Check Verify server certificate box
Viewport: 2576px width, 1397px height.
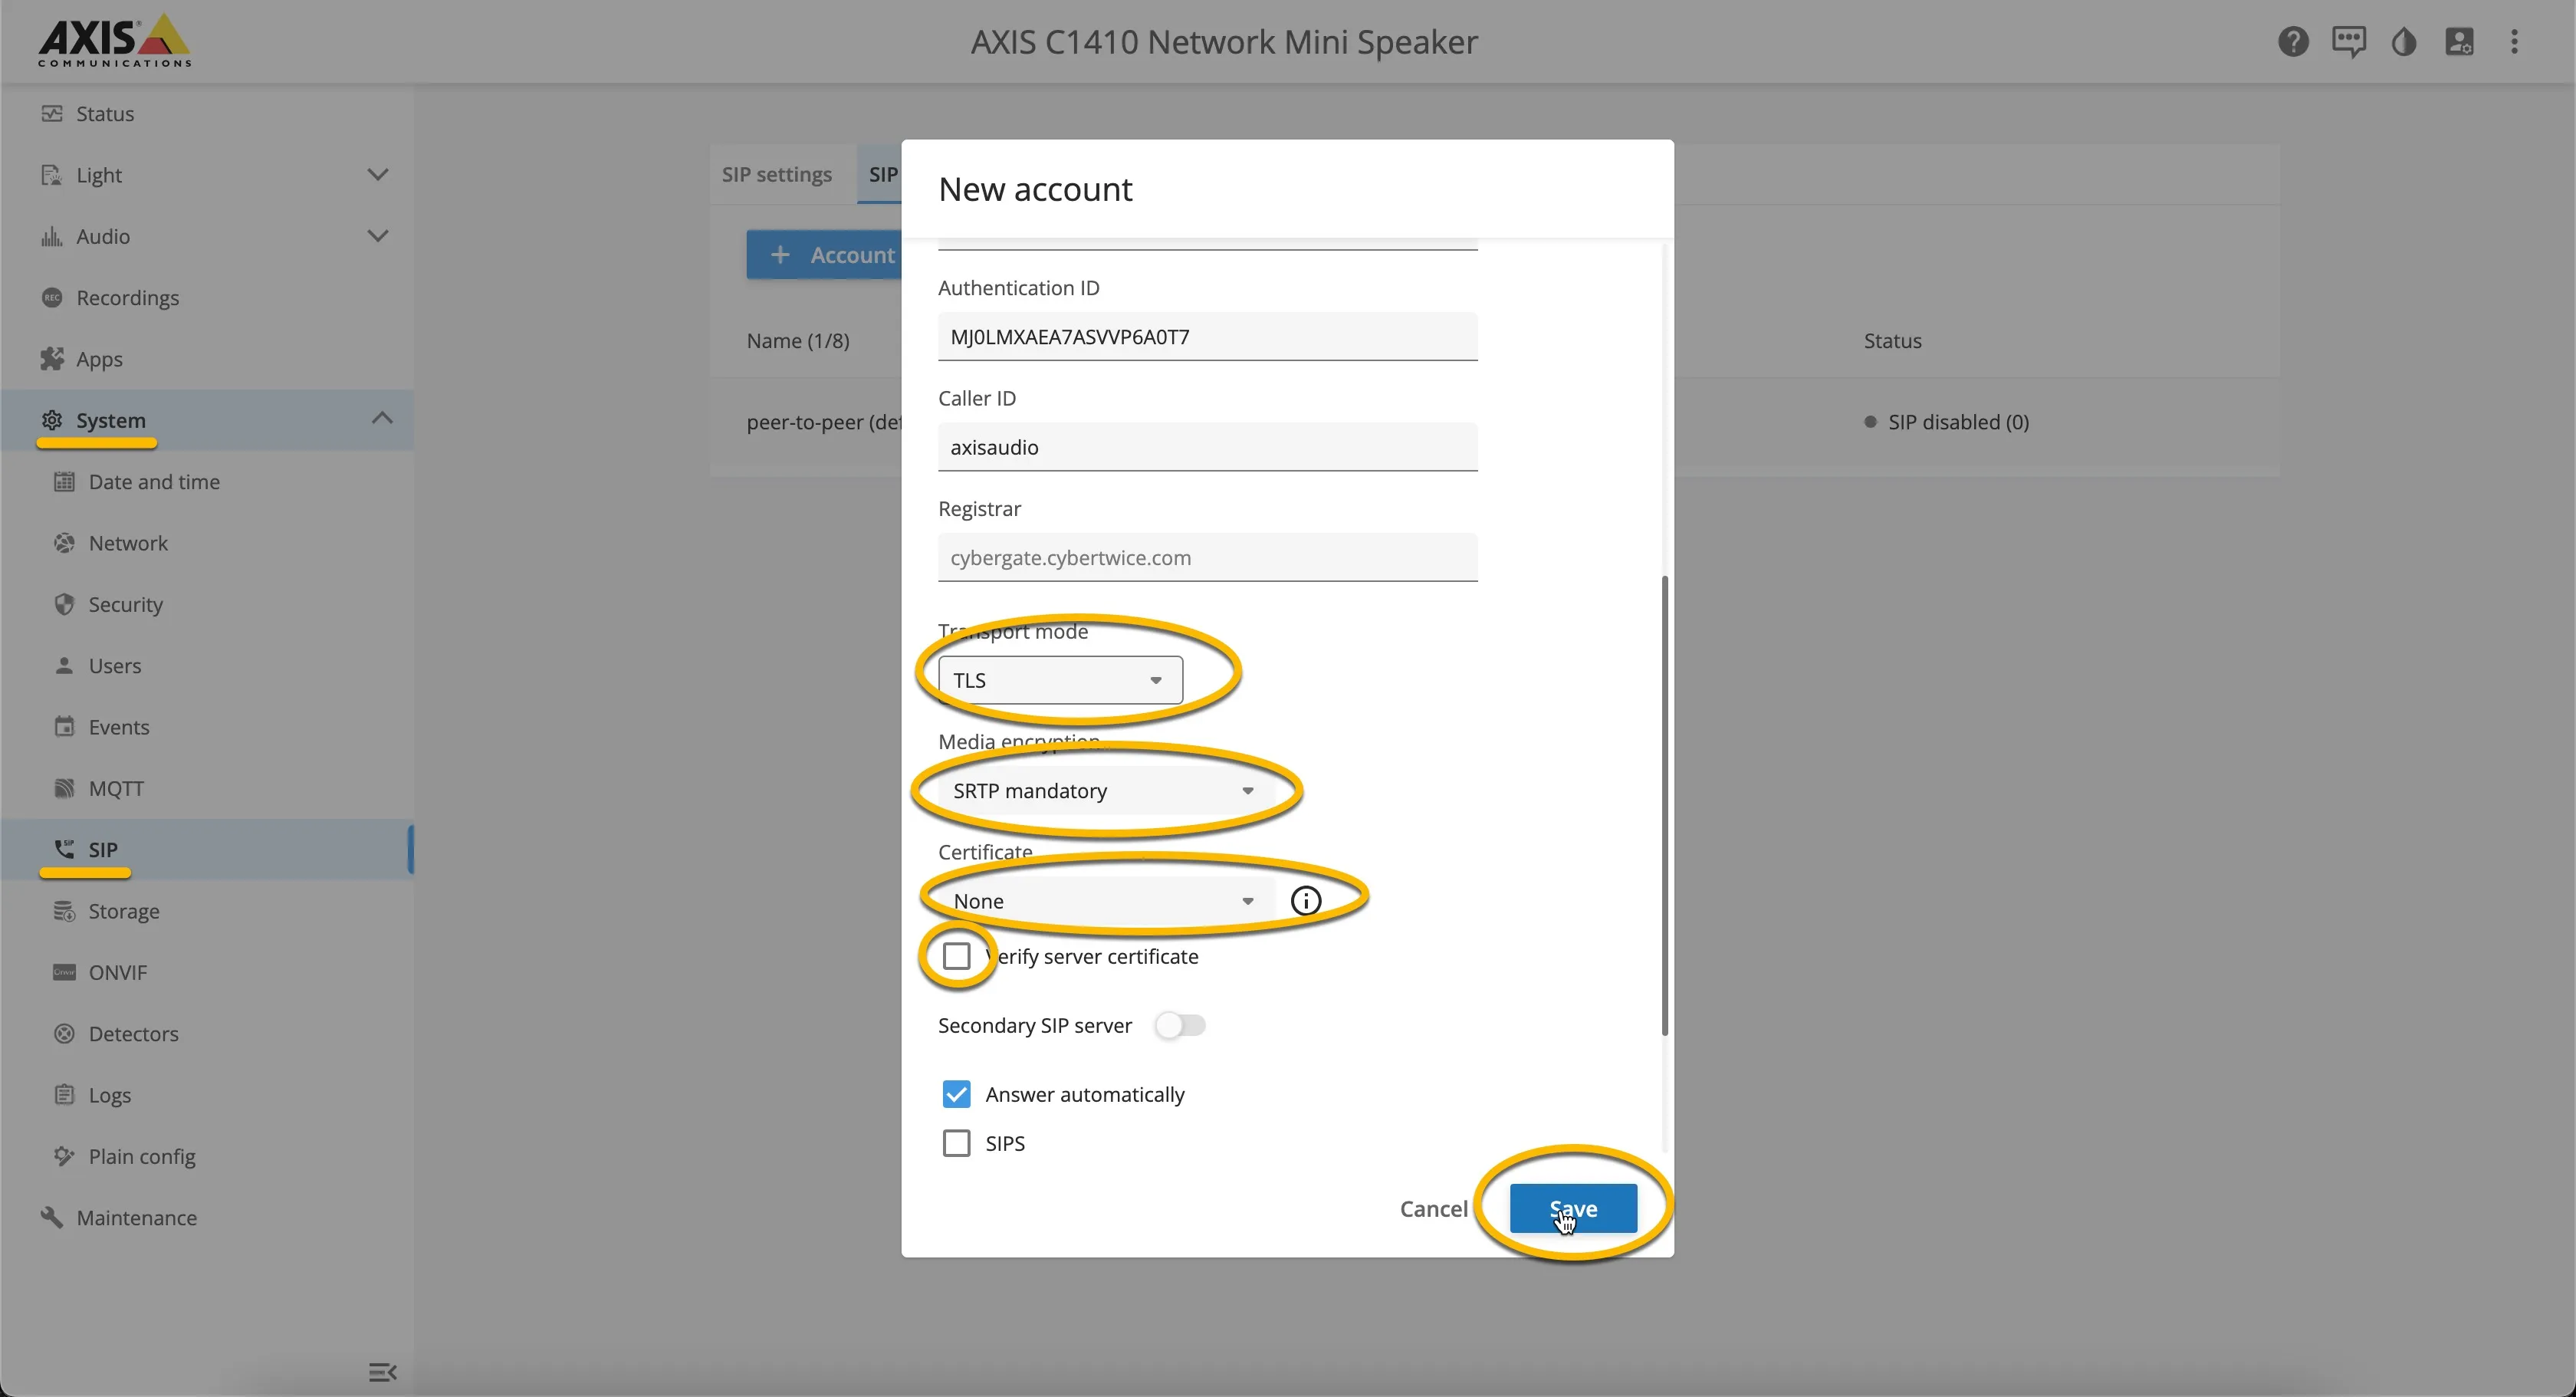tap(956, 956)
